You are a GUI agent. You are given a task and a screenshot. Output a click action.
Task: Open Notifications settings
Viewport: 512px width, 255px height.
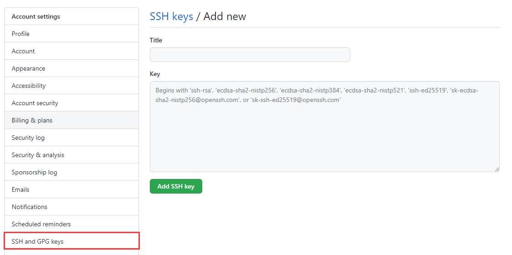(x=30, y=207)
